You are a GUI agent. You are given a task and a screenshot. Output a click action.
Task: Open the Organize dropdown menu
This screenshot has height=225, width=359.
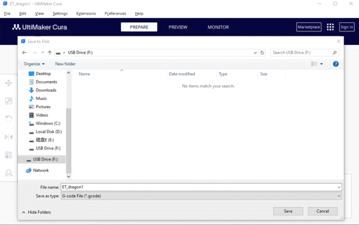(x=34, y=64)
